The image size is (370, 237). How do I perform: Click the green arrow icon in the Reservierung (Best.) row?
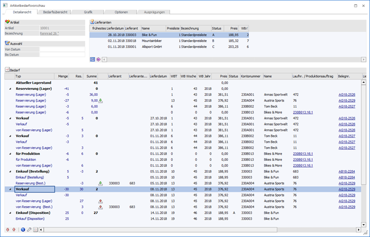(x=101, y=183)
